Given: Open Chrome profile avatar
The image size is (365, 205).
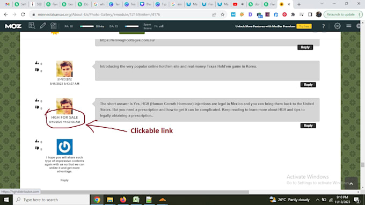Looking at the screenshot, I should pos(319,14).
